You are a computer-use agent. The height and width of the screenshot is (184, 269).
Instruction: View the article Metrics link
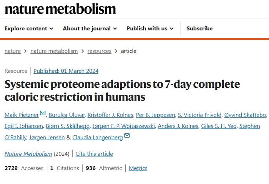138,168
